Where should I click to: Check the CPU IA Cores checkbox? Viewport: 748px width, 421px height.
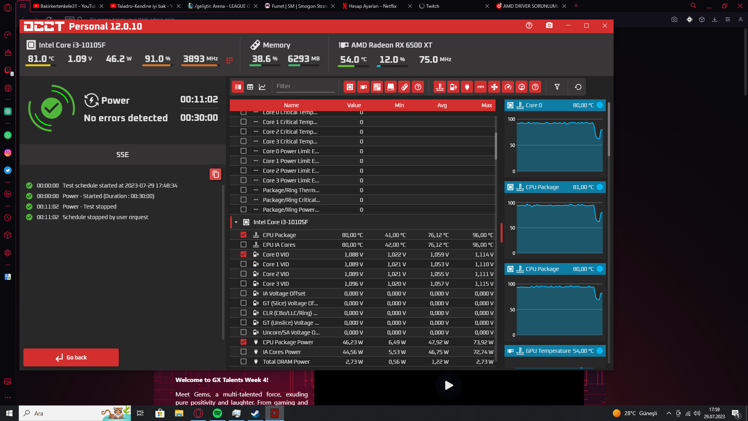click(x=243, y=244)
